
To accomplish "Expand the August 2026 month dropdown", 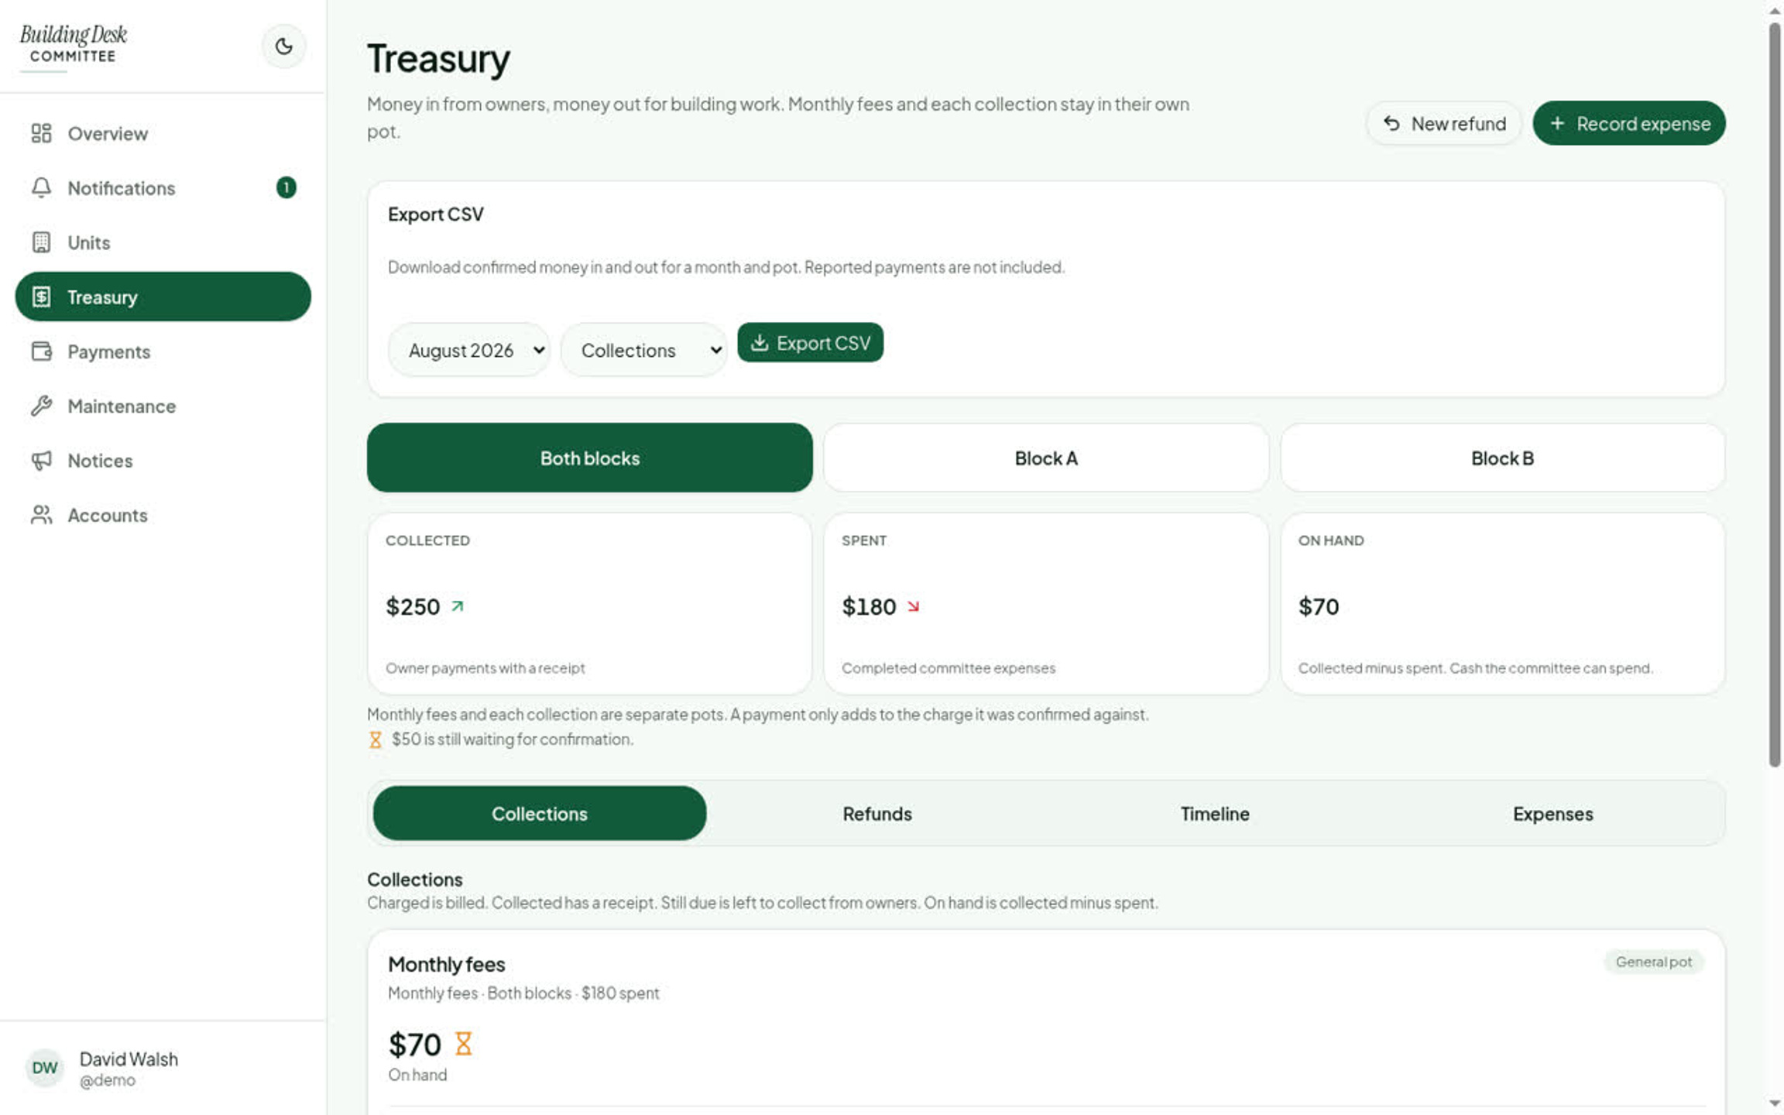I will (469, 350).
